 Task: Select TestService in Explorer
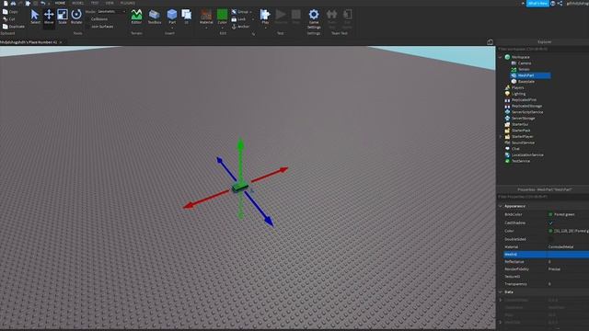tap(521, 161)
